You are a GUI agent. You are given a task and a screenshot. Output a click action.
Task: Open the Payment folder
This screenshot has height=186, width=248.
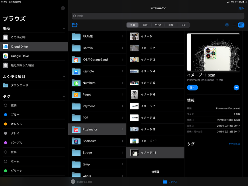tap(97, 106)
